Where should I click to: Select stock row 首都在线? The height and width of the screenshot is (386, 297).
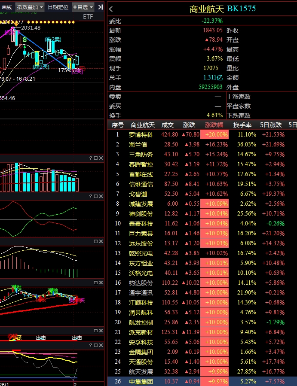pos(202,174)
